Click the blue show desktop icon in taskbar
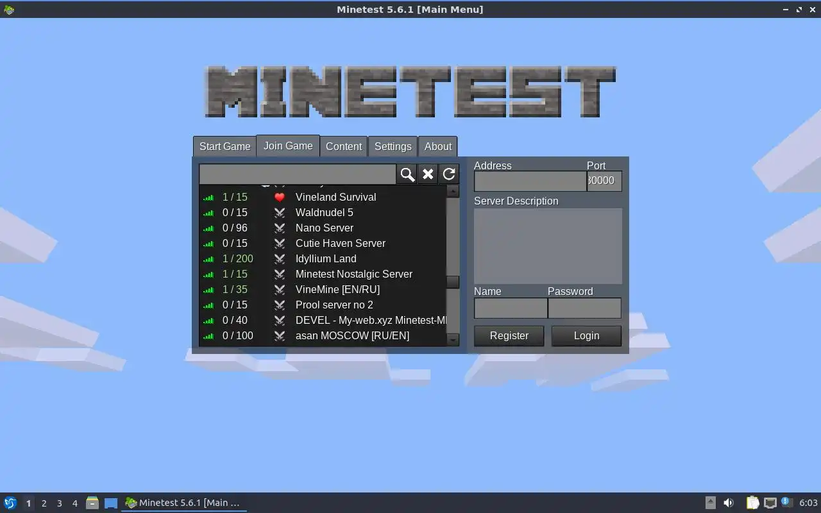Viewport: 821px width, 513px height. (x=111, y=503)
